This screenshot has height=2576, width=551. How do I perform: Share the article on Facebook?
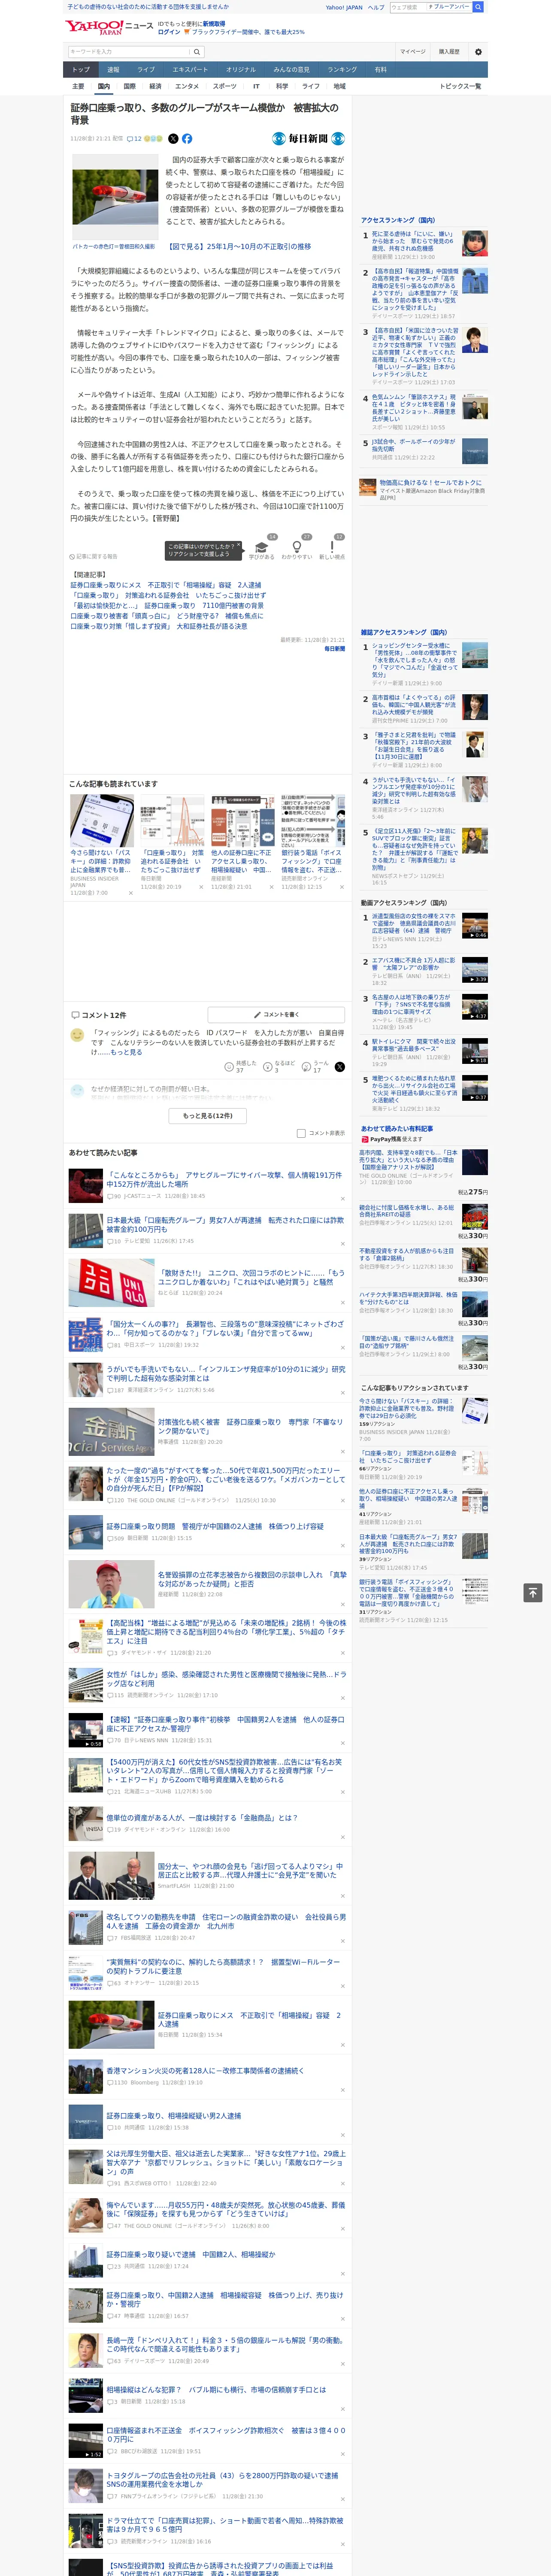[187, 139]
